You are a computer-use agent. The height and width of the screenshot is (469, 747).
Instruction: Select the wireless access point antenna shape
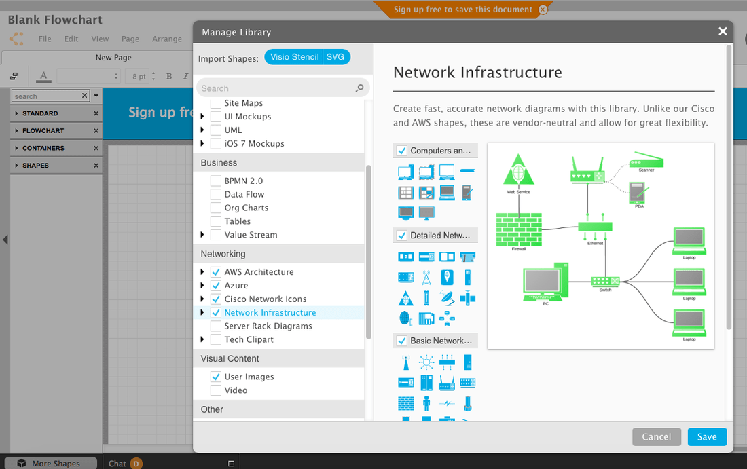point(406,362)
